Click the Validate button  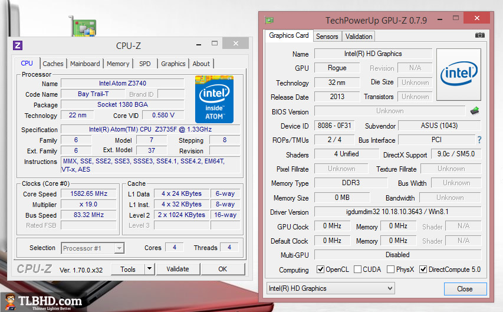point(177,269)
